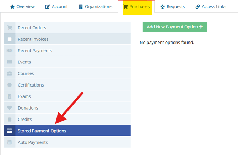The height and width of the screenshot is (155, 238).
Task: Click the money bill icon beside Recent Payments
Action: coord(10,51)
